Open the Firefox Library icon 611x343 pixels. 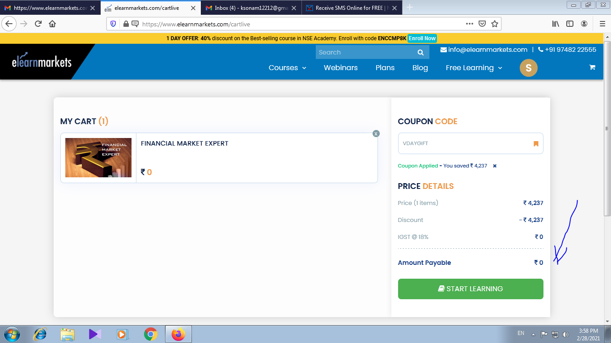click(556, 24)
